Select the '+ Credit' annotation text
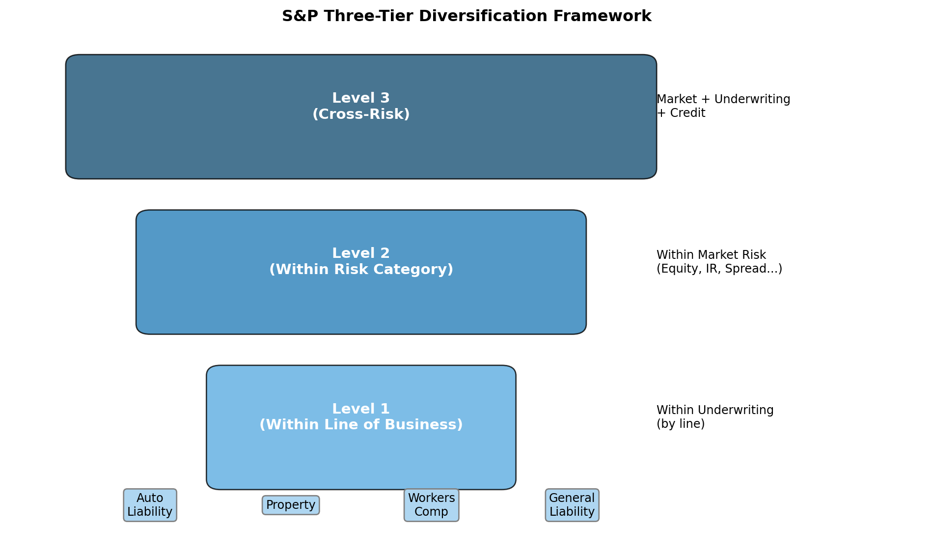 tap(681, 113)
